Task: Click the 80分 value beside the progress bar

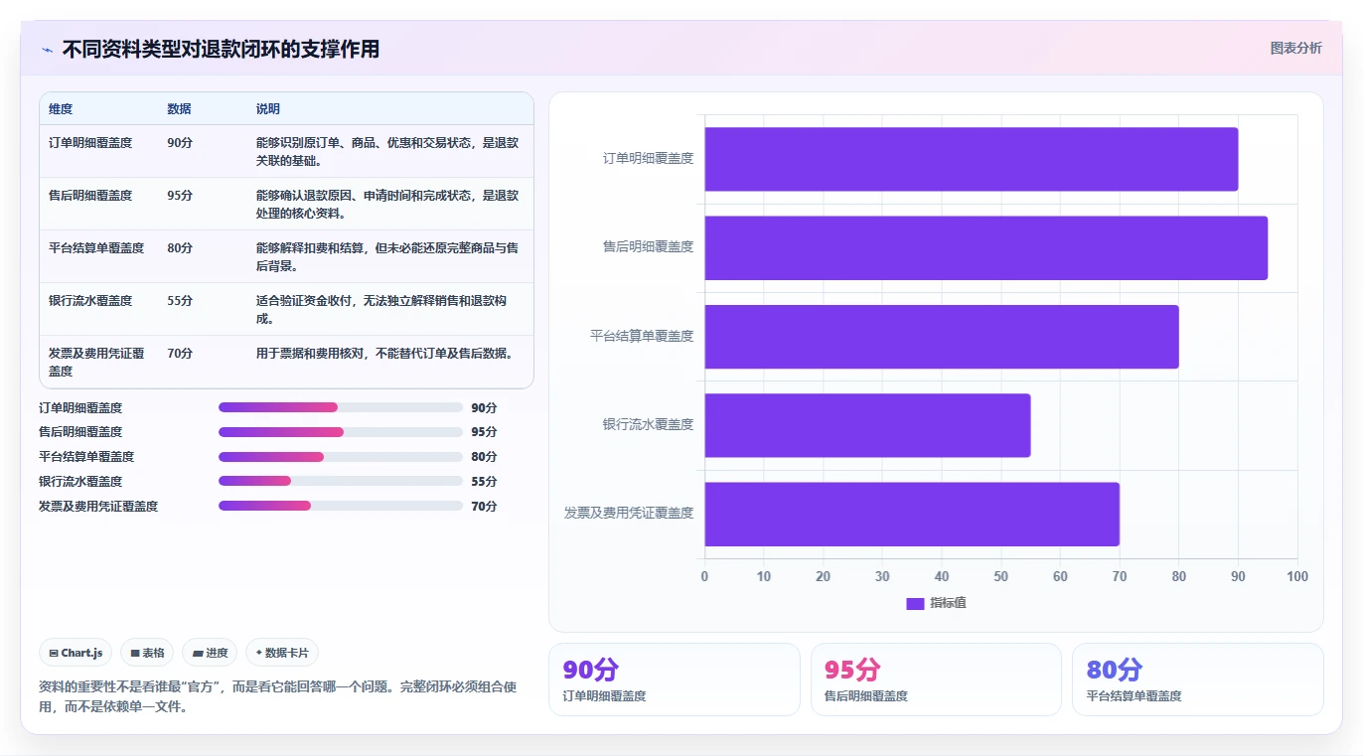Action: [484, 457]
